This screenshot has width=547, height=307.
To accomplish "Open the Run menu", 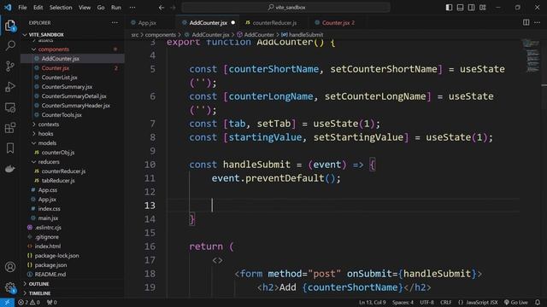I will coord(116,8).
